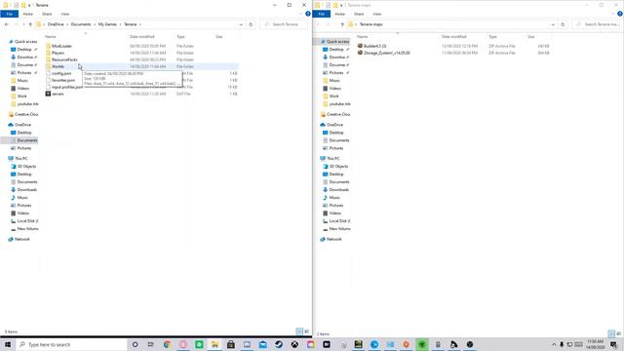Click the Search Terraria box
This screenshot has height=351, width=624.
pos(284,24)
